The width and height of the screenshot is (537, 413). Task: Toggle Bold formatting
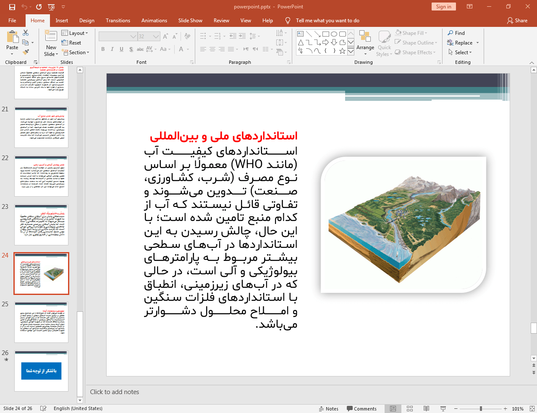click(103, 49)
